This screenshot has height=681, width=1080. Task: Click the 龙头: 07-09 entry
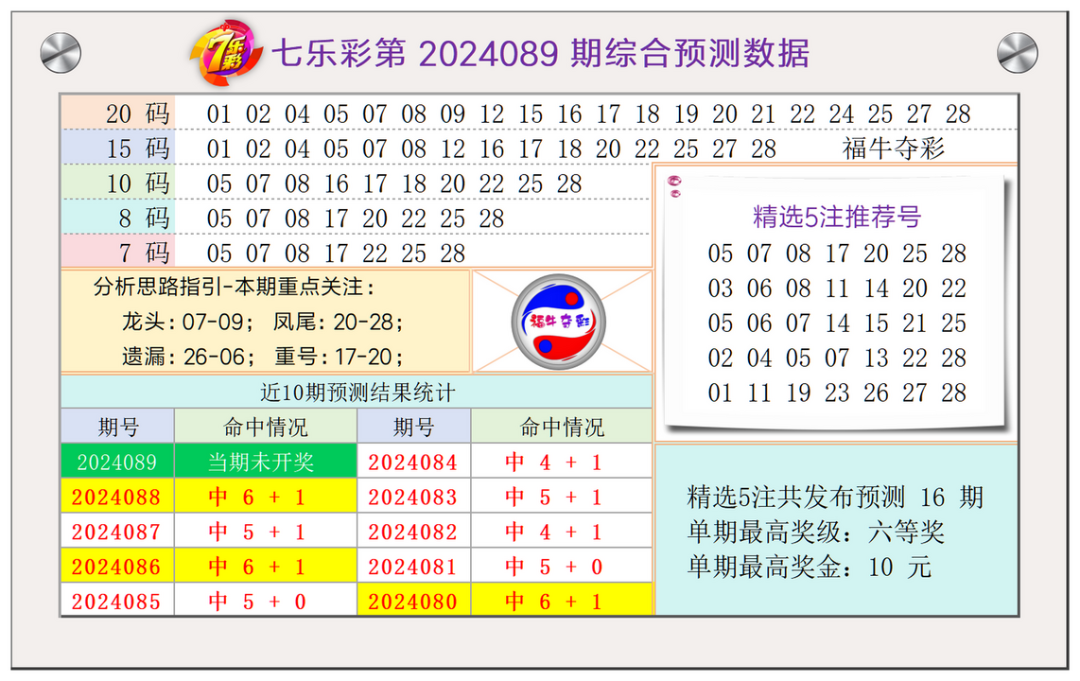pyautogui.click(x=188, y=322)
